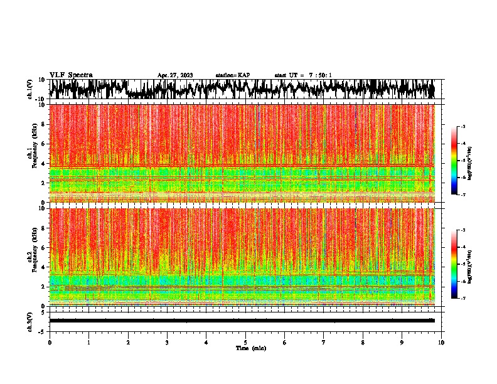
Task: Click the 'station=KAP' label
Action: [233, 75]
